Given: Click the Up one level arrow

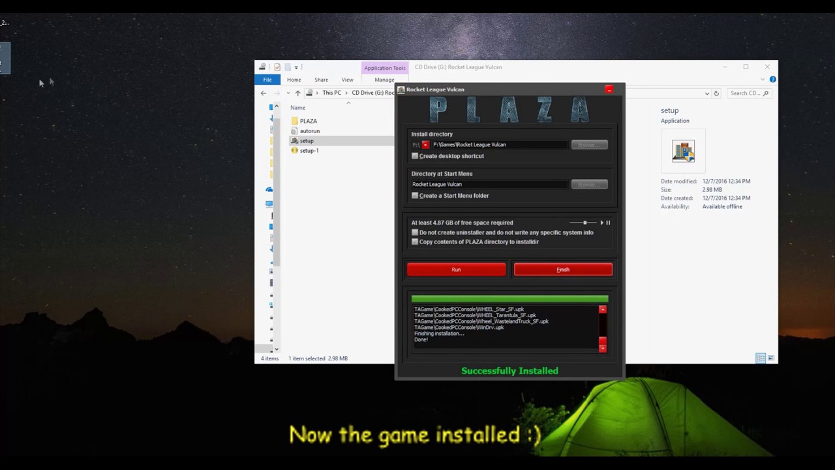Looking at the screenshot, I should point(297,93).
